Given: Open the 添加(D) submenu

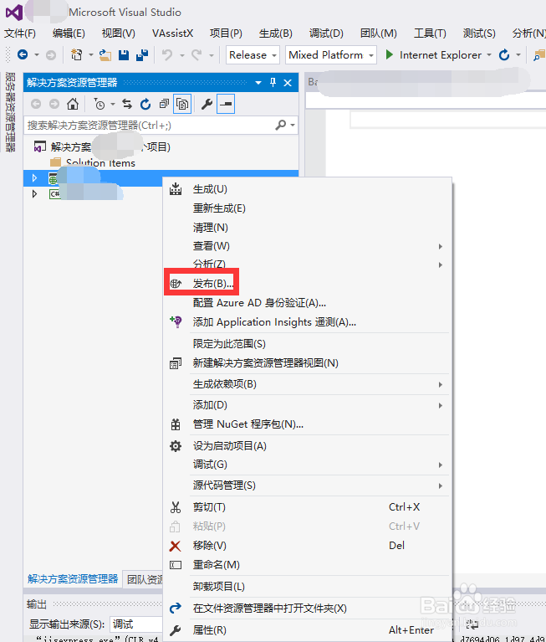Looking at the screenshot, I should [x=308, y=405].
